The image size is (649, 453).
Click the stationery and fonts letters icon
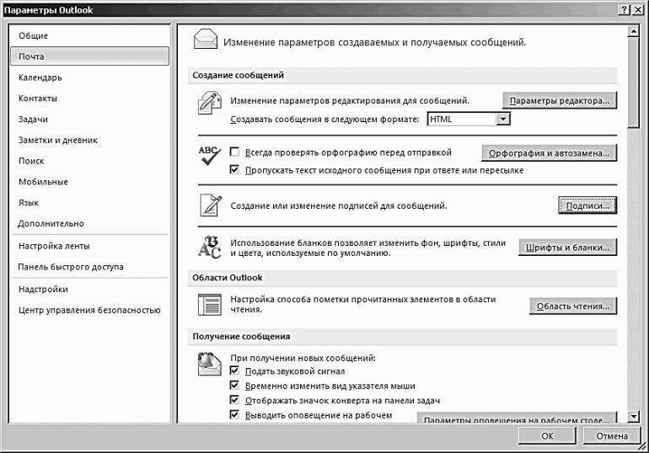pos(209,247)
